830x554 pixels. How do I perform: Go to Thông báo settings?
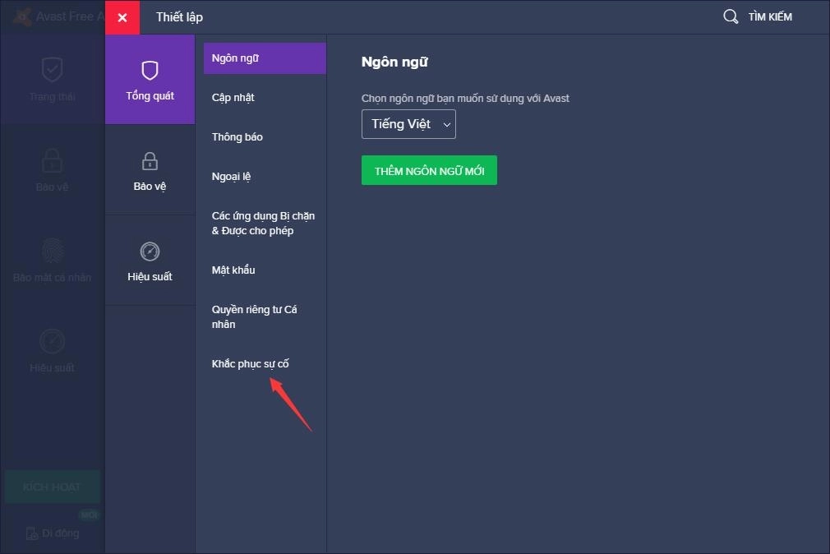(x=237, y=137)
